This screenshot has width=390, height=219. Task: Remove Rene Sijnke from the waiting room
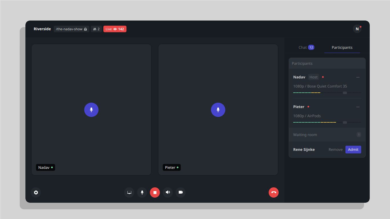click(x=335, y=149)
